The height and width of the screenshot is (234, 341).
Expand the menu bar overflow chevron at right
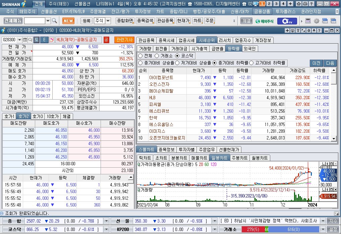pos(337,11)
